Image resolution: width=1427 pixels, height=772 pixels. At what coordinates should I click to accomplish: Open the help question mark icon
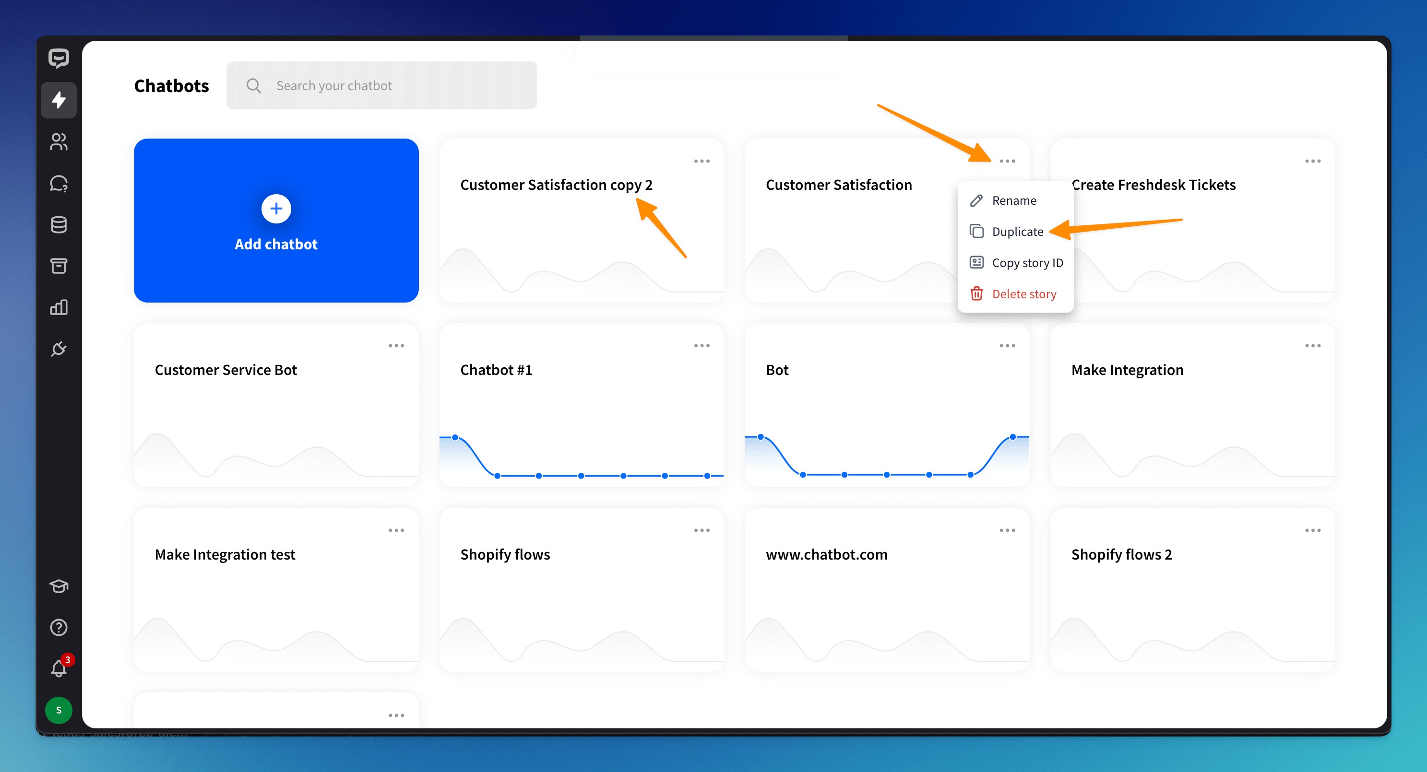click(x=59, y=627)
